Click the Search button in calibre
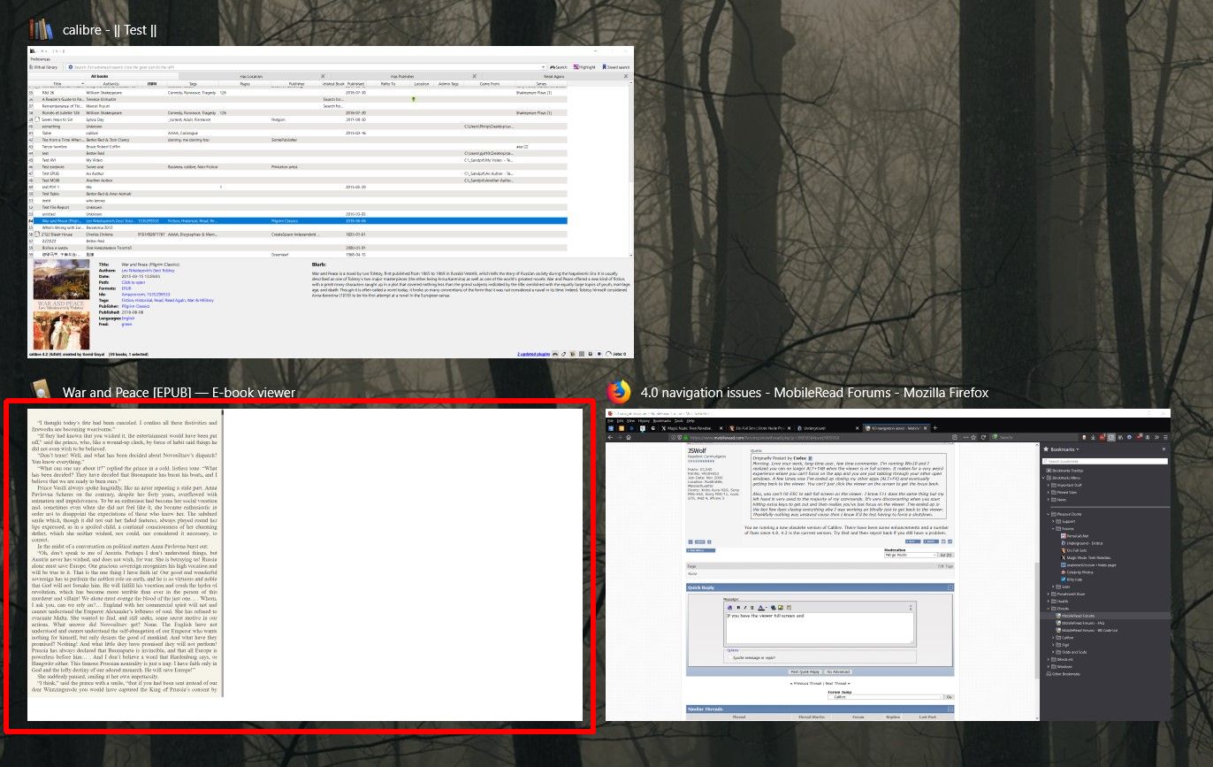Screen dimensions: 1213x767 coord(559,67)
